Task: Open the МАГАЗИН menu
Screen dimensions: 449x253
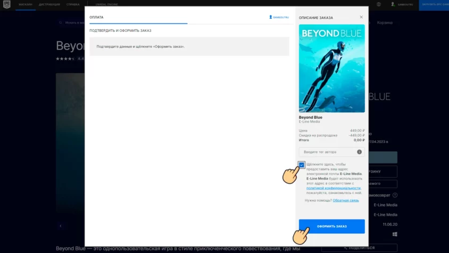Action: tap(26, 5)
